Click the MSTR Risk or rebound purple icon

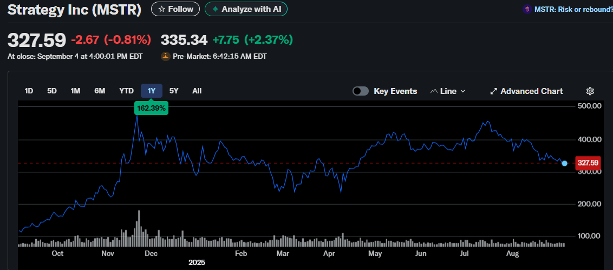(x=526, y=9)
